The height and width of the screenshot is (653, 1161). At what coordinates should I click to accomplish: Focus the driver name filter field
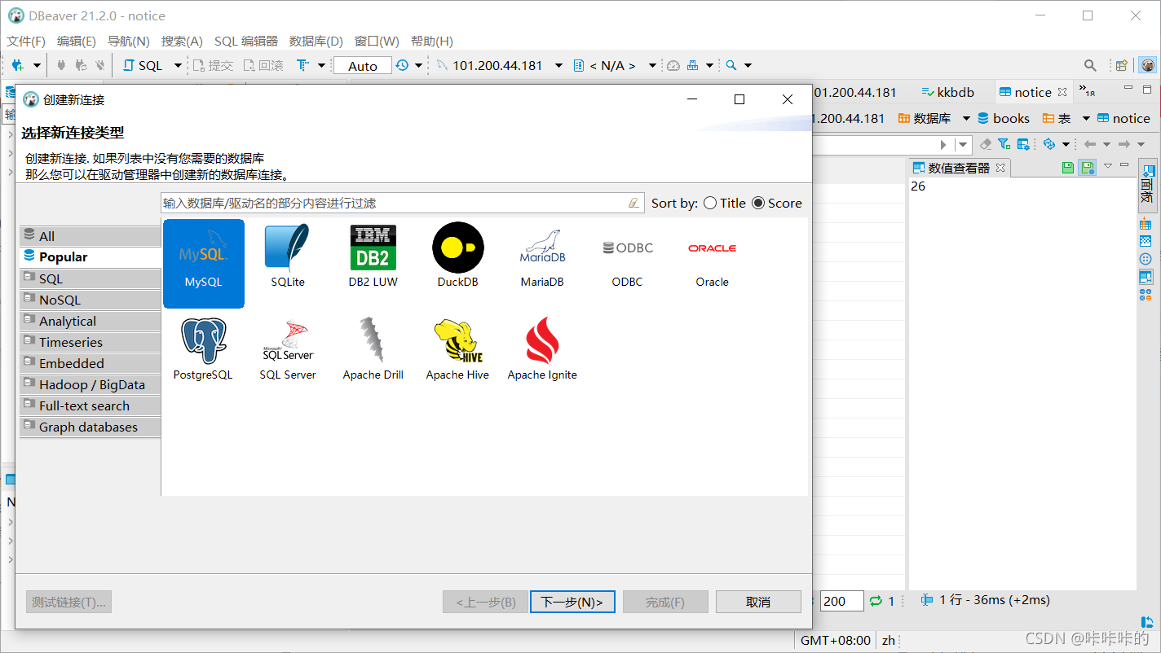pos(402,203)
